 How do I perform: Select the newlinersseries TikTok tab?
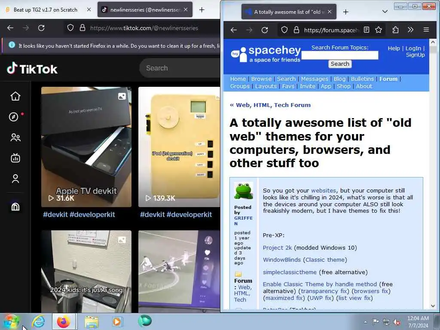click(145, 9)
